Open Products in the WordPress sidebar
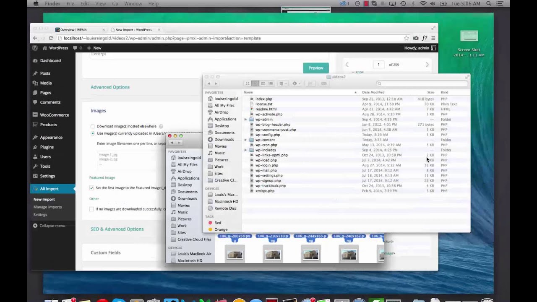 tap(48, 125)
